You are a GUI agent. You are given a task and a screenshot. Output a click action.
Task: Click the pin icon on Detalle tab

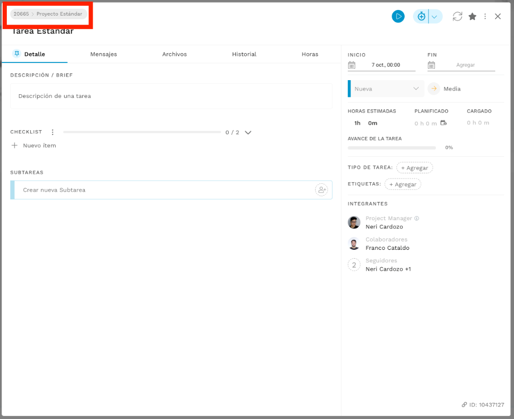click(16, 54)
